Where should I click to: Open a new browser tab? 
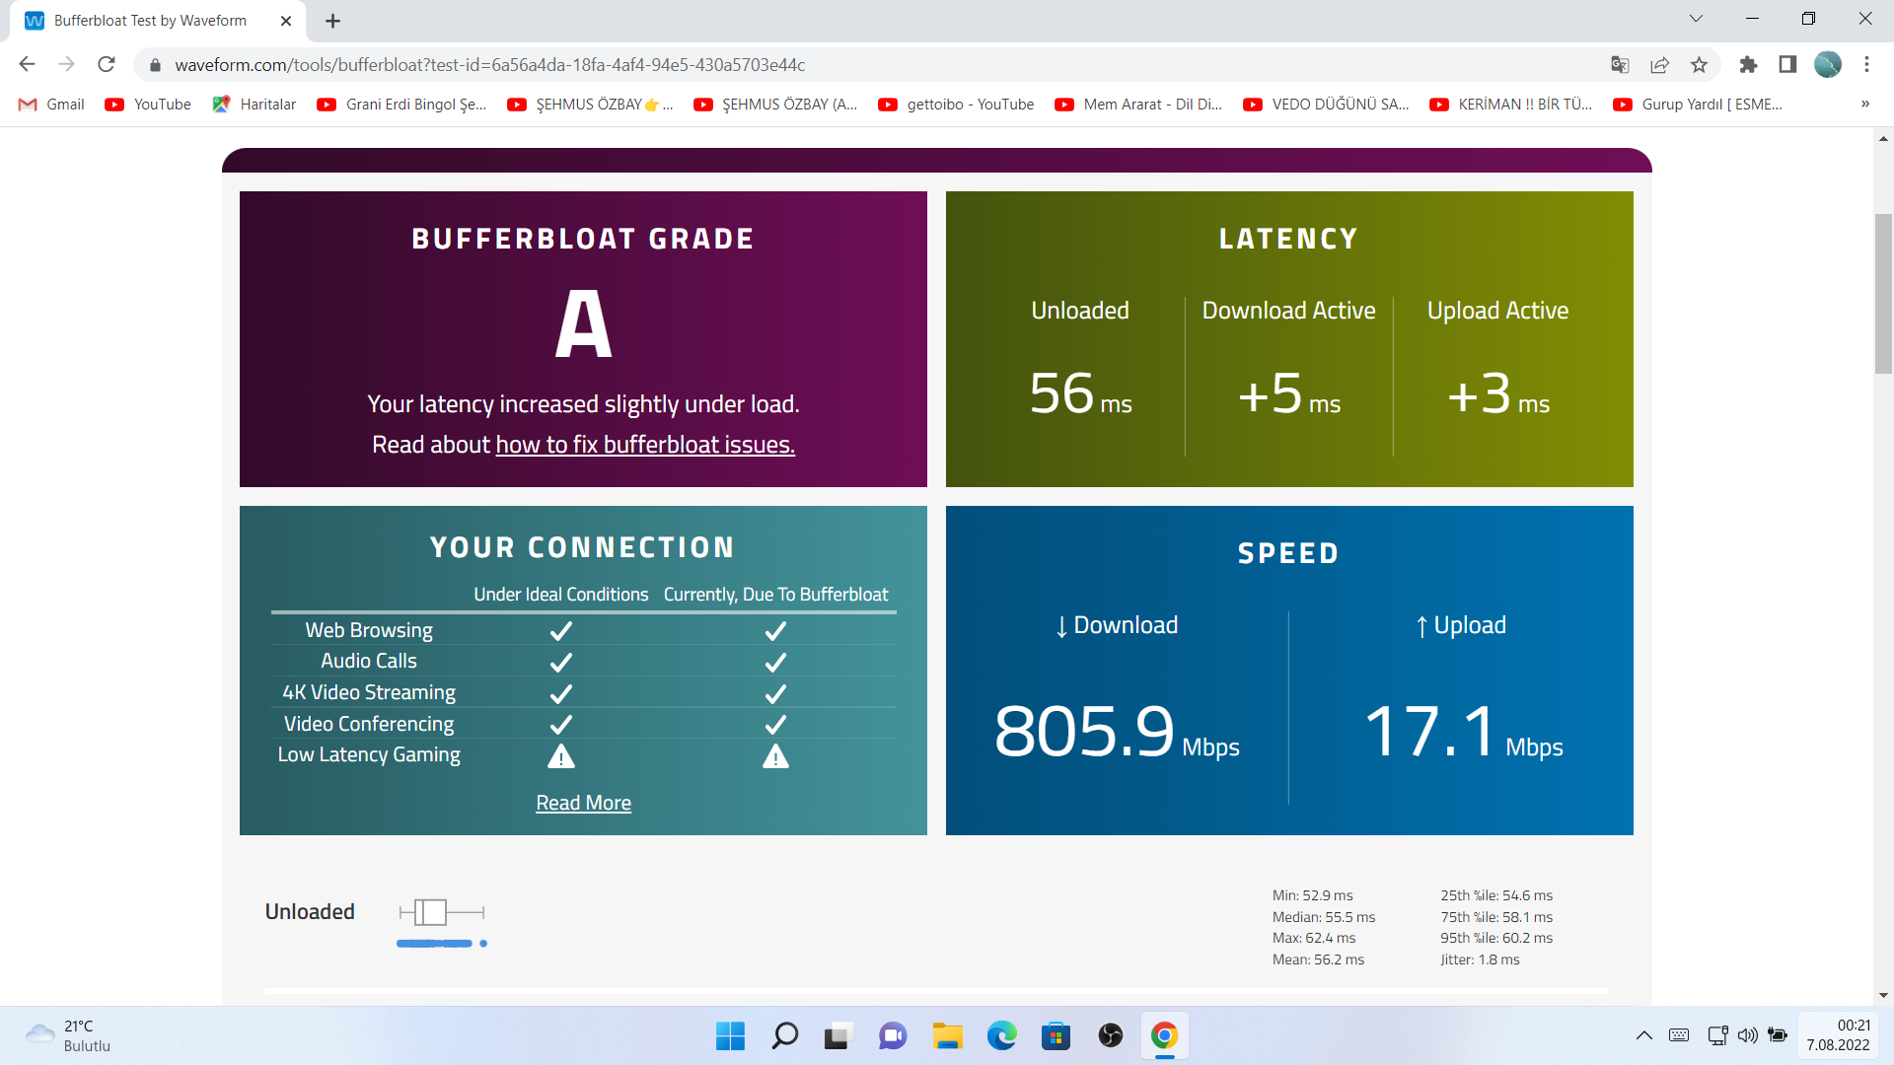coord(332,21)
